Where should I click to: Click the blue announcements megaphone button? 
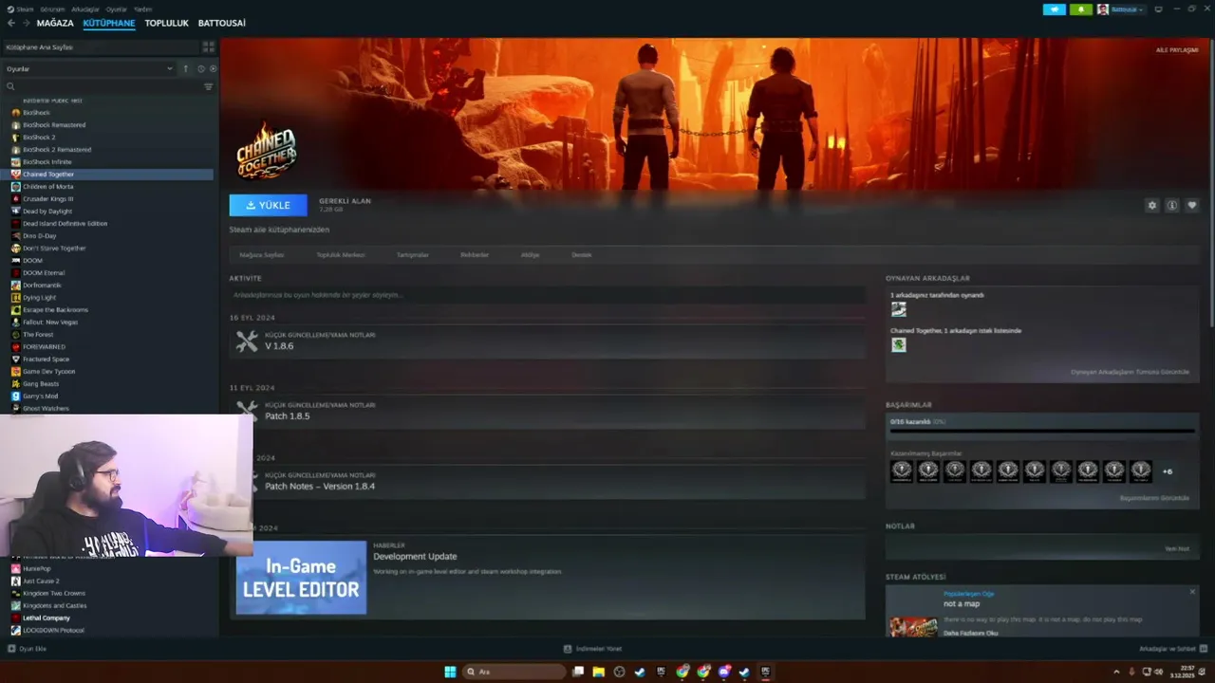click(x=1054, y=9)
